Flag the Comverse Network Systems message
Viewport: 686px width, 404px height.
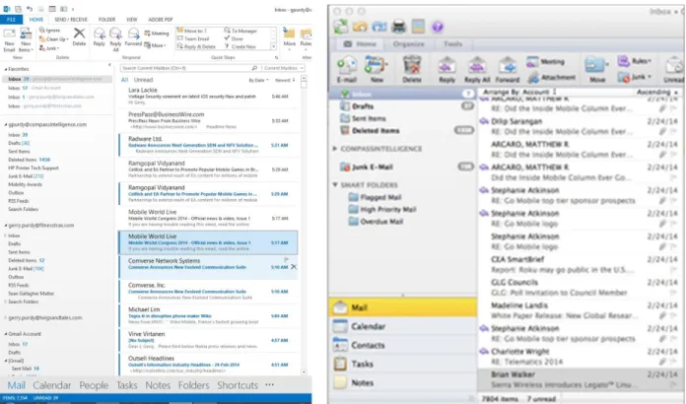click(x=287, y=260)
